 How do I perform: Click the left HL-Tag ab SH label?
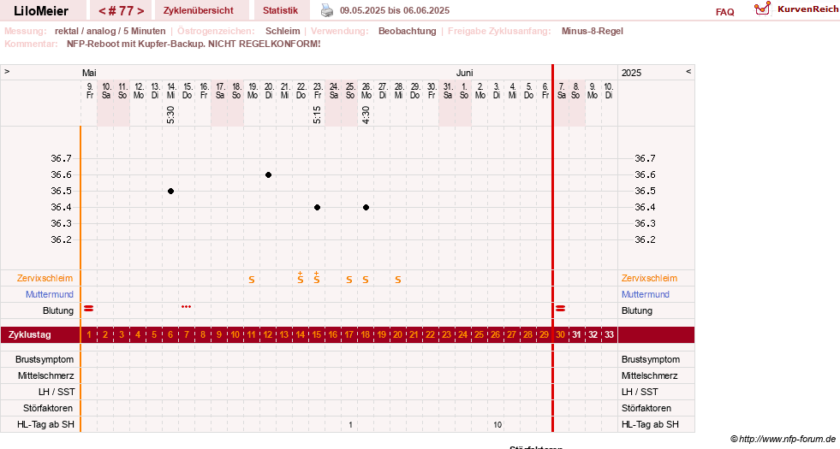coord(45,424)
